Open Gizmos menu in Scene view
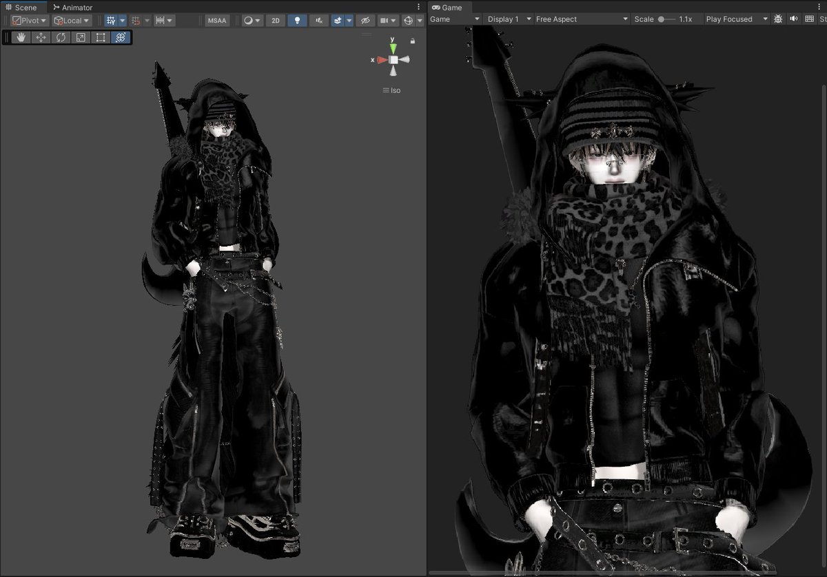The height and width of the screenshot is (577, 827). click(408, 21)
